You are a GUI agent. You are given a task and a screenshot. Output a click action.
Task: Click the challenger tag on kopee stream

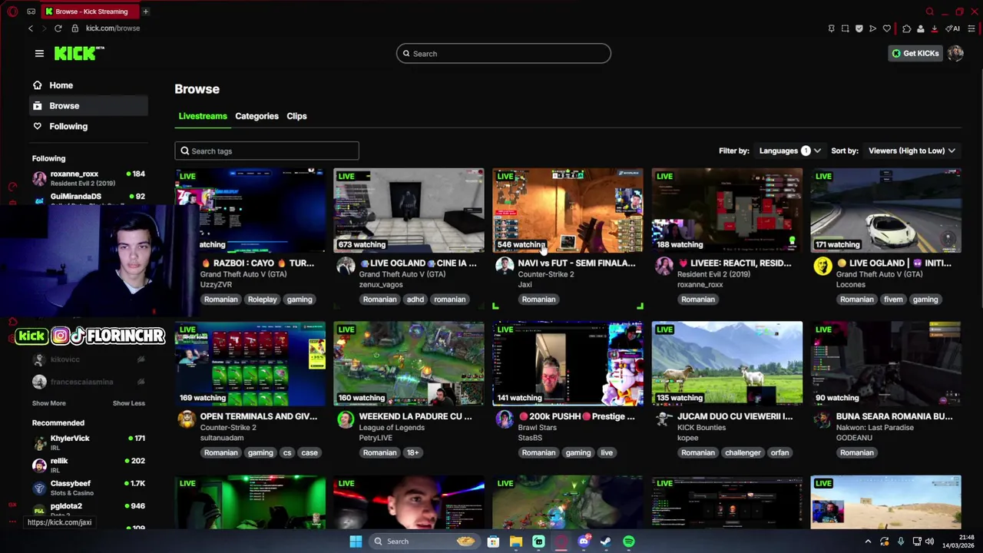pyautogui.click(x=743, y=453)
